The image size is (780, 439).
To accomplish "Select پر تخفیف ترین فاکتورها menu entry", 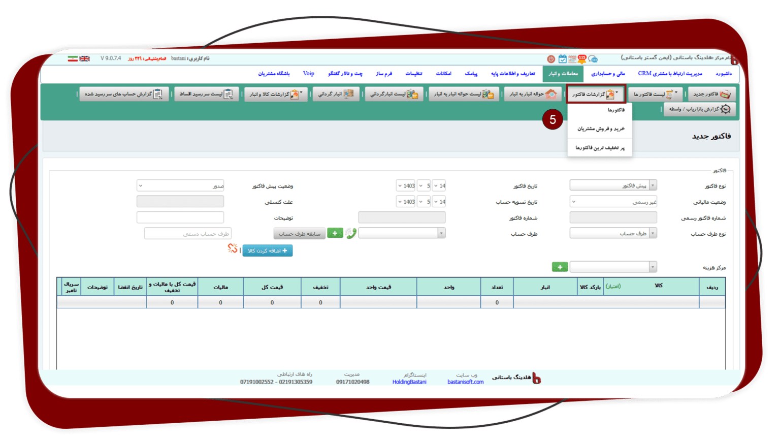I will [x=600, y=147].
